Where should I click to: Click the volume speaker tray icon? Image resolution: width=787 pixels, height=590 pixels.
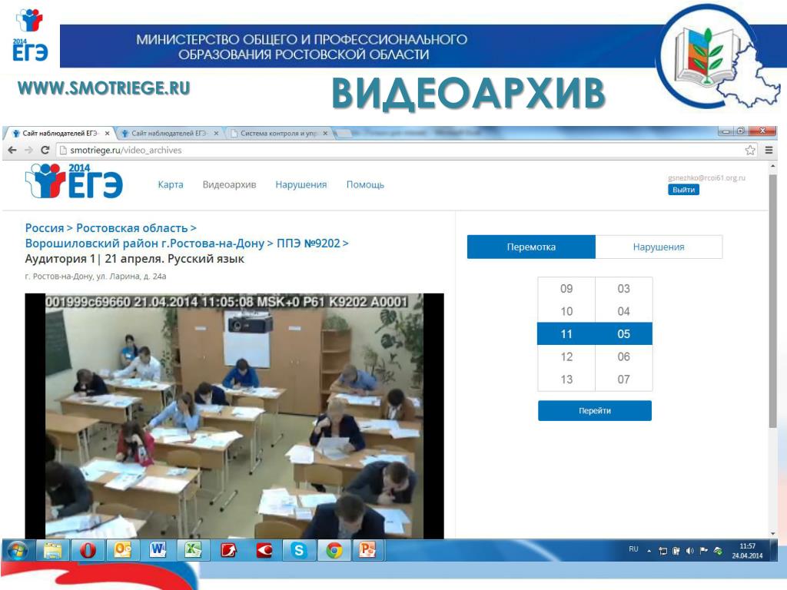(690, 551)
